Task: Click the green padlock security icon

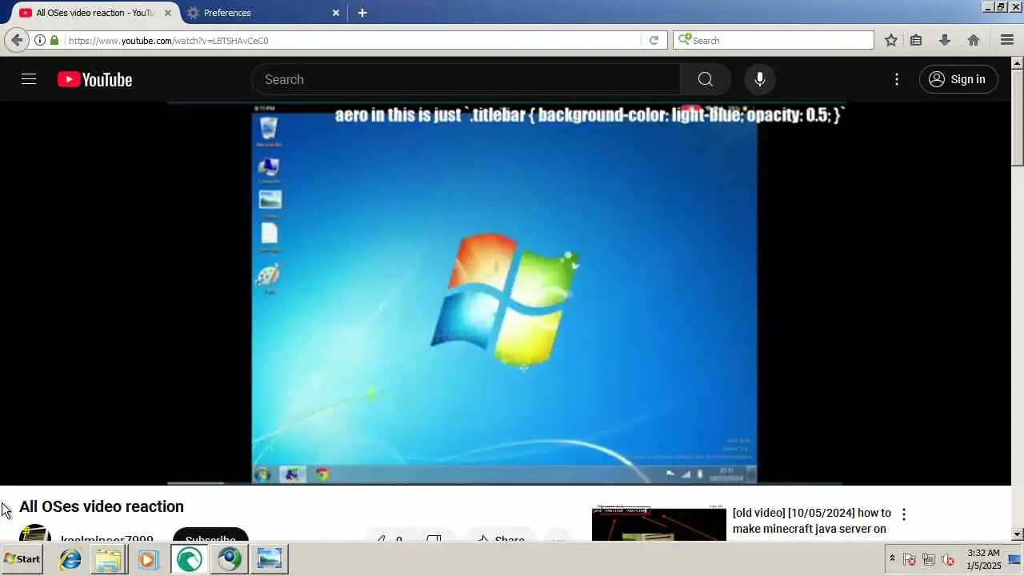Action: point(54,40)
